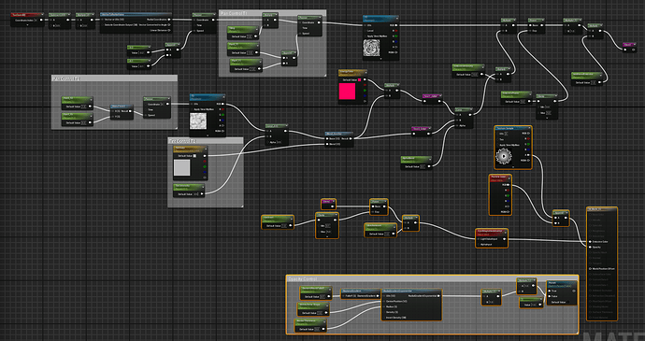Screen dimensions: 645x341
Task: Select the RadialGradientExponential node header
Action: [x=411, y=291]
